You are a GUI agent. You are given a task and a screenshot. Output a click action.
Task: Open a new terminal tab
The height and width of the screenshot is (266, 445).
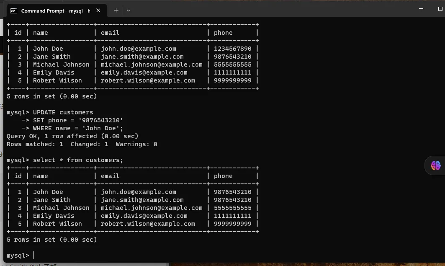click(x=116, y=10)
